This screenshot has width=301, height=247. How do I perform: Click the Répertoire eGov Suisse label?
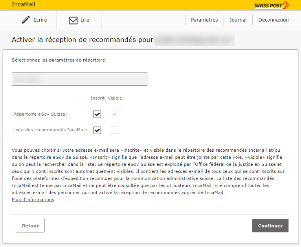click(x=40, y=114)
